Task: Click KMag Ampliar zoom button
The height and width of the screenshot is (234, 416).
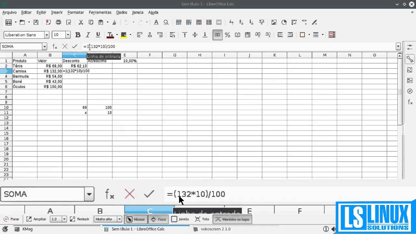Action: point(36,219)
